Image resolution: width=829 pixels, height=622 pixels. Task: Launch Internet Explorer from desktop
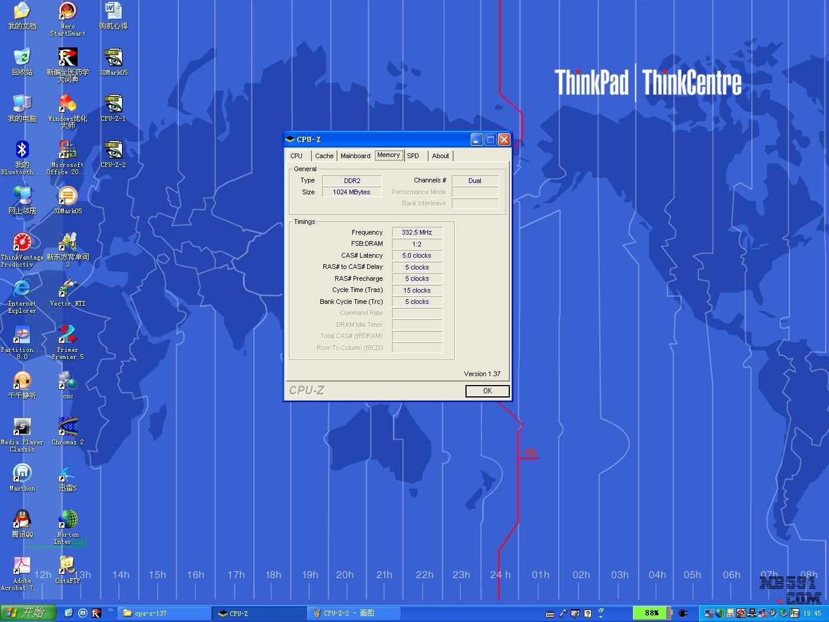pyautogui.click(x=22, y=290)
